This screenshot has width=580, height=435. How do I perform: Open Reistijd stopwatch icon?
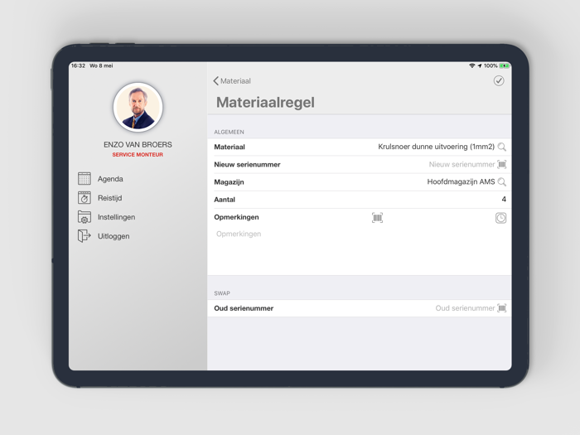[x=85, y=197]
